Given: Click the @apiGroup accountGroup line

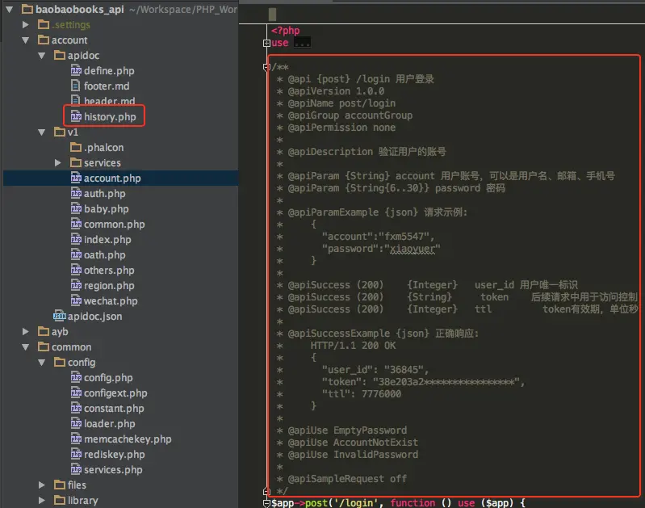Looking at the screenshot, I should [x=350, y=115].
